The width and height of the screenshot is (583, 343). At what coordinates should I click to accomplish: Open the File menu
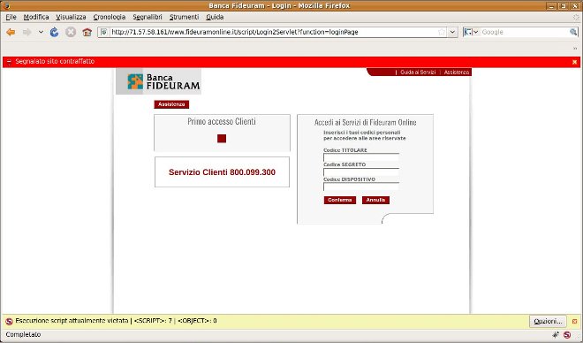coord(11,17)
